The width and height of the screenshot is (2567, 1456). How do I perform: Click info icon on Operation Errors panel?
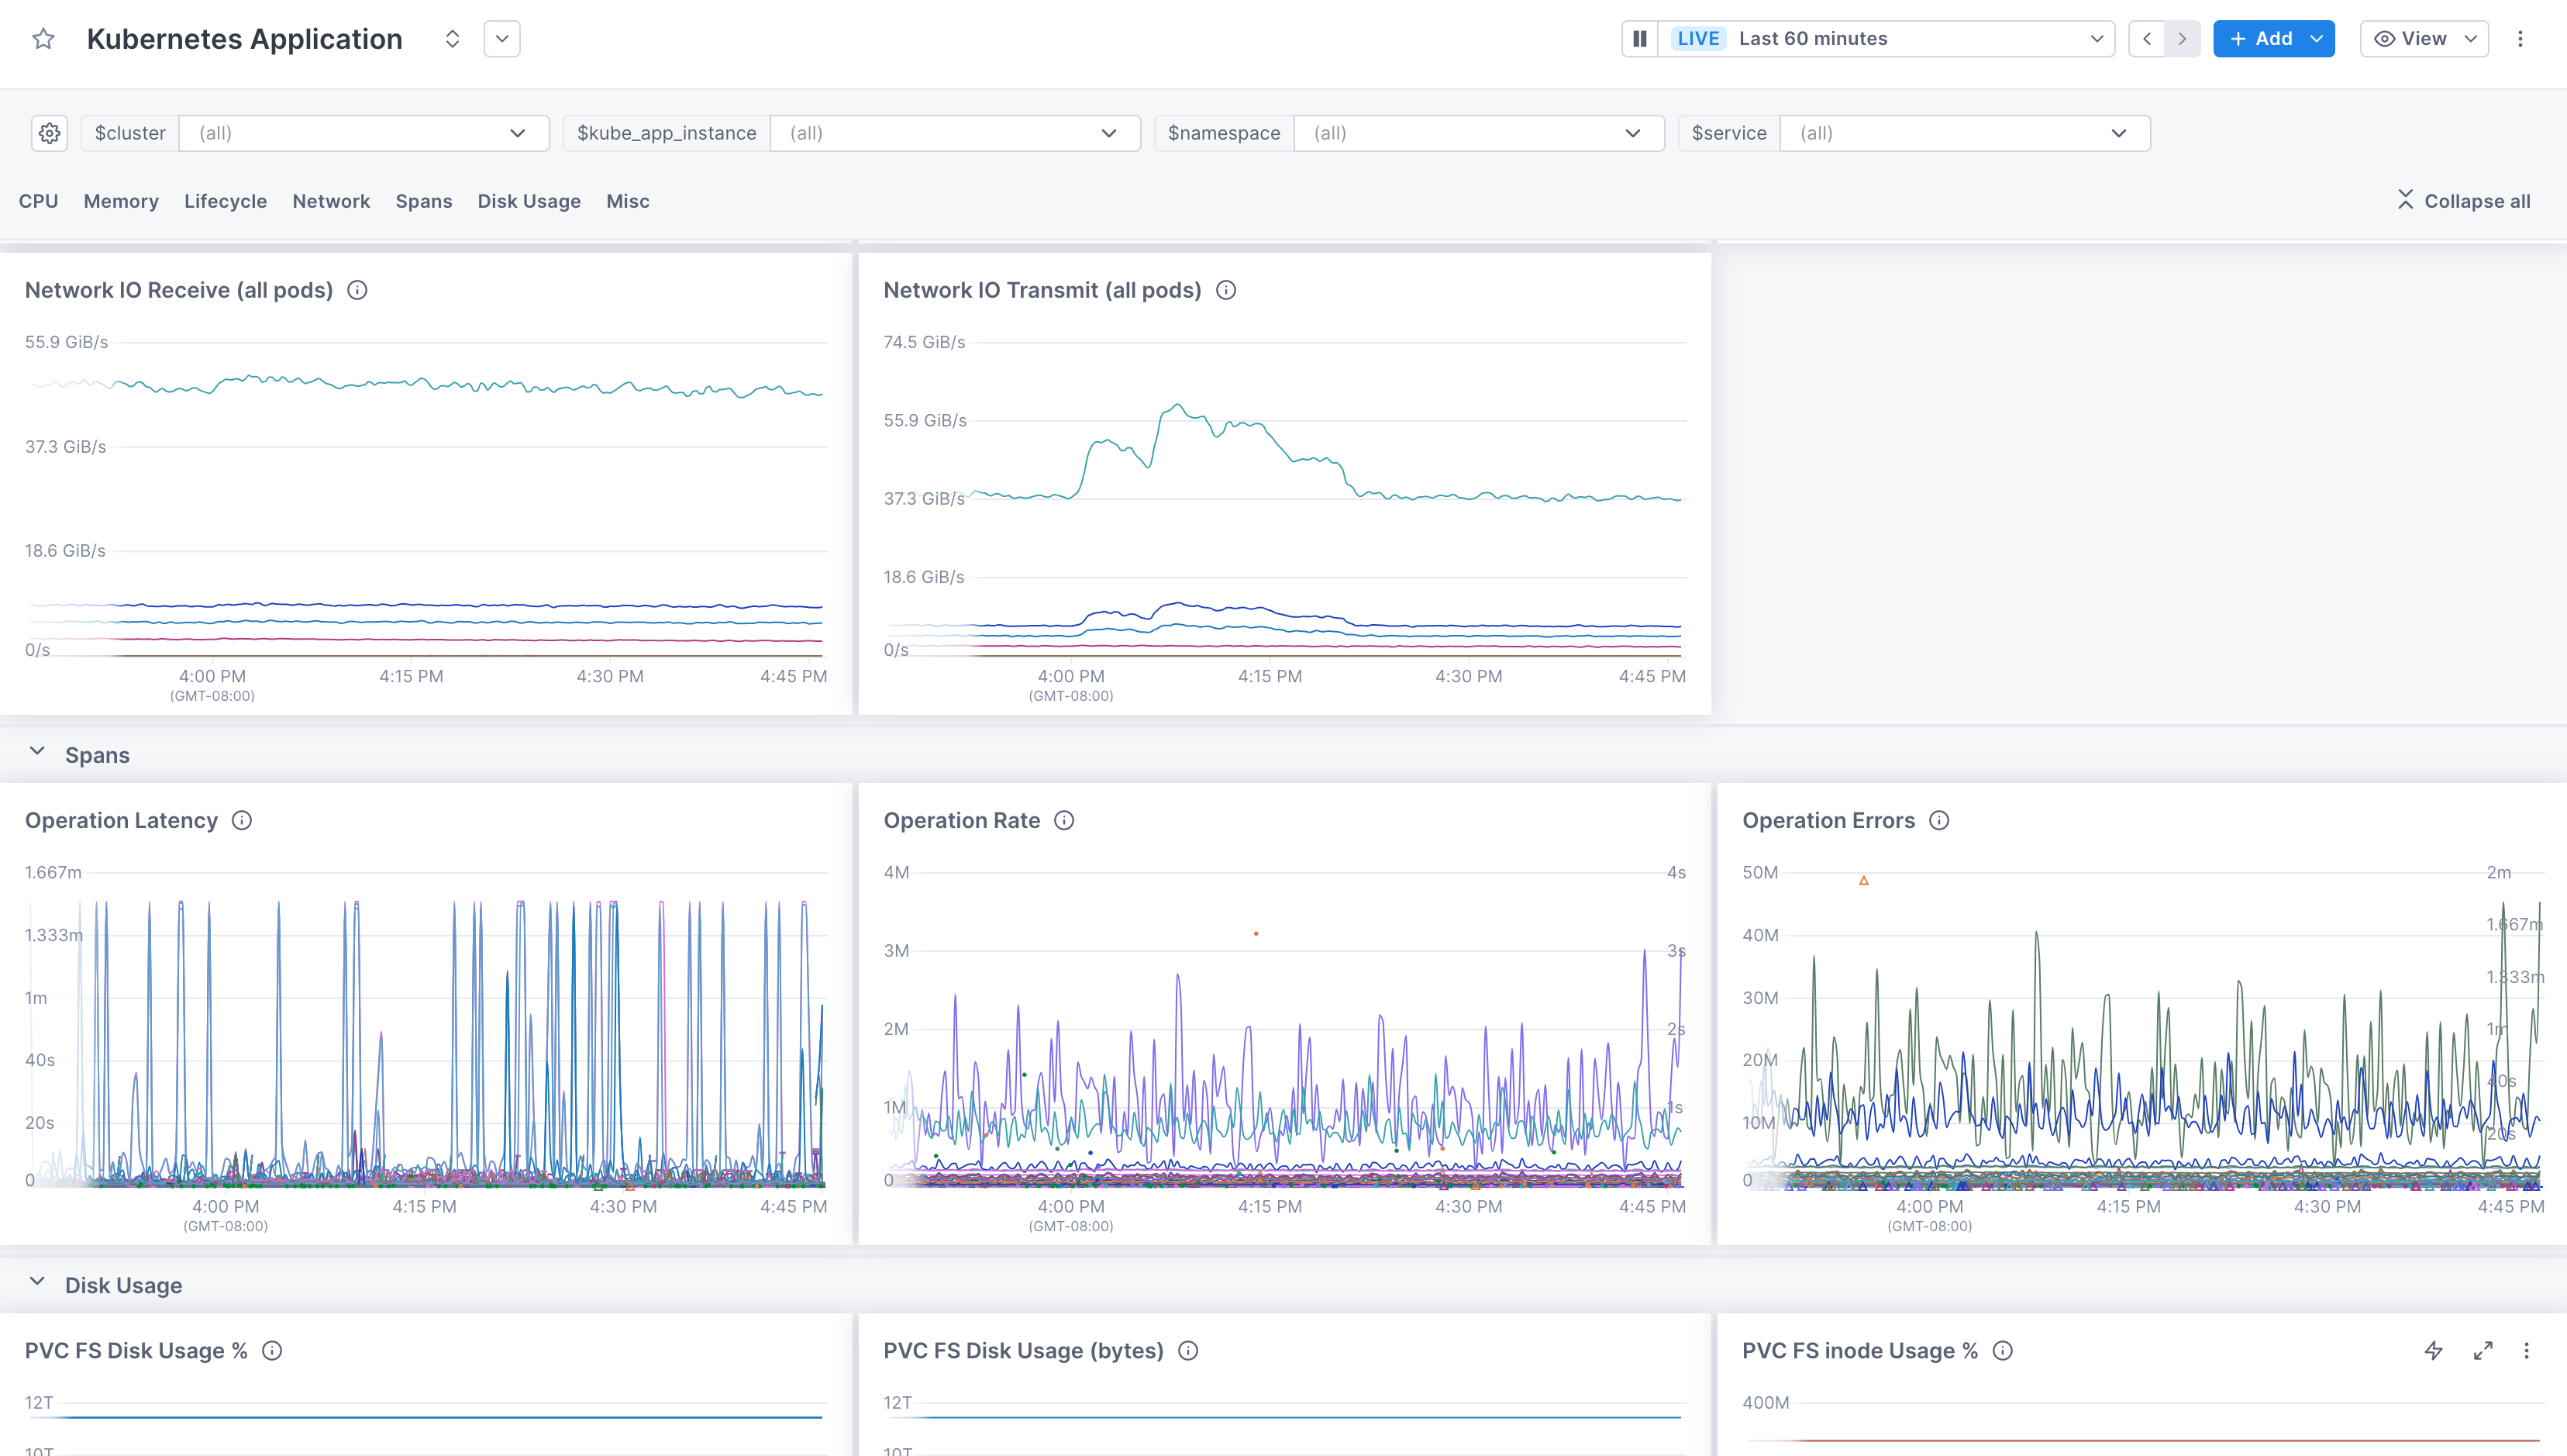click(x=1939, y=820)
